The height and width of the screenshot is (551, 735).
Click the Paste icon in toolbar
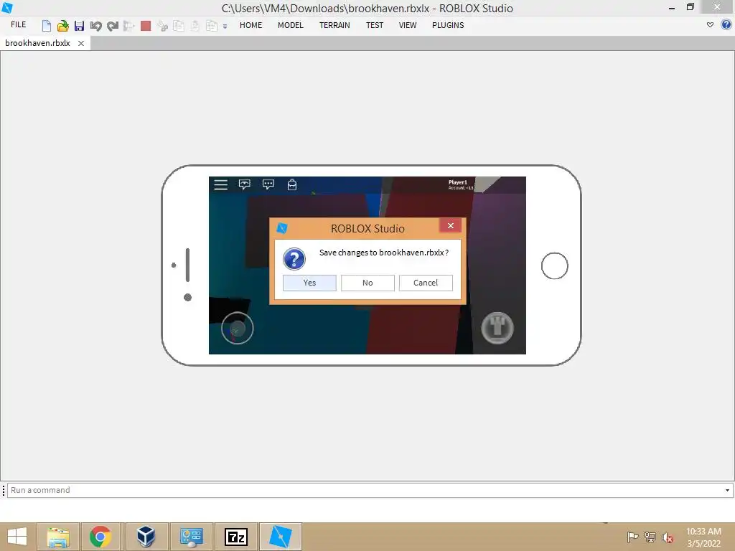[195, 26]
